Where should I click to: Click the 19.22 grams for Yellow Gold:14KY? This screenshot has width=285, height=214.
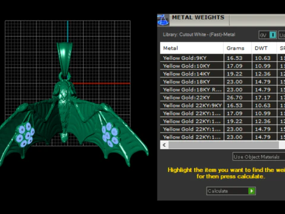[235, 74]
